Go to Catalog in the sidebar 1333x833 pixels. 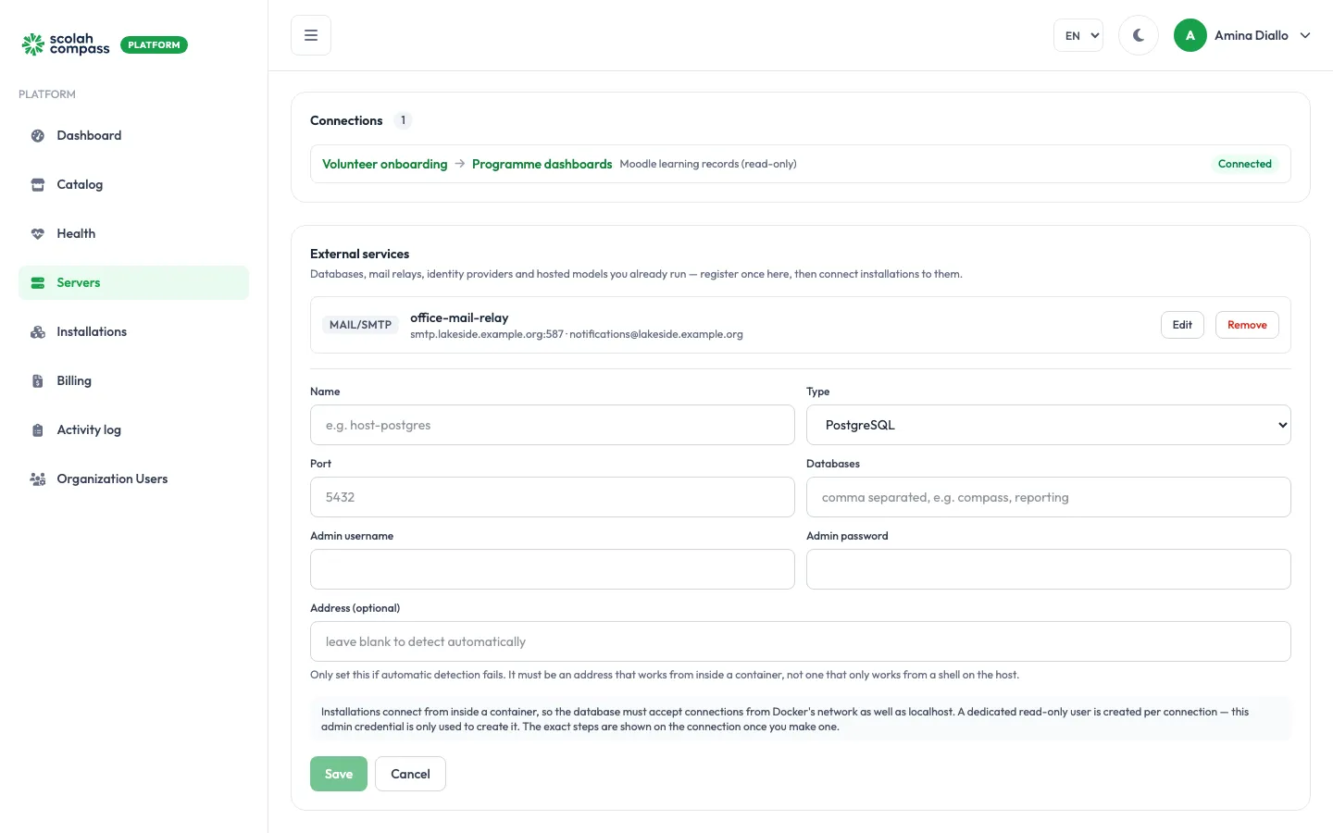pos(133,185)
